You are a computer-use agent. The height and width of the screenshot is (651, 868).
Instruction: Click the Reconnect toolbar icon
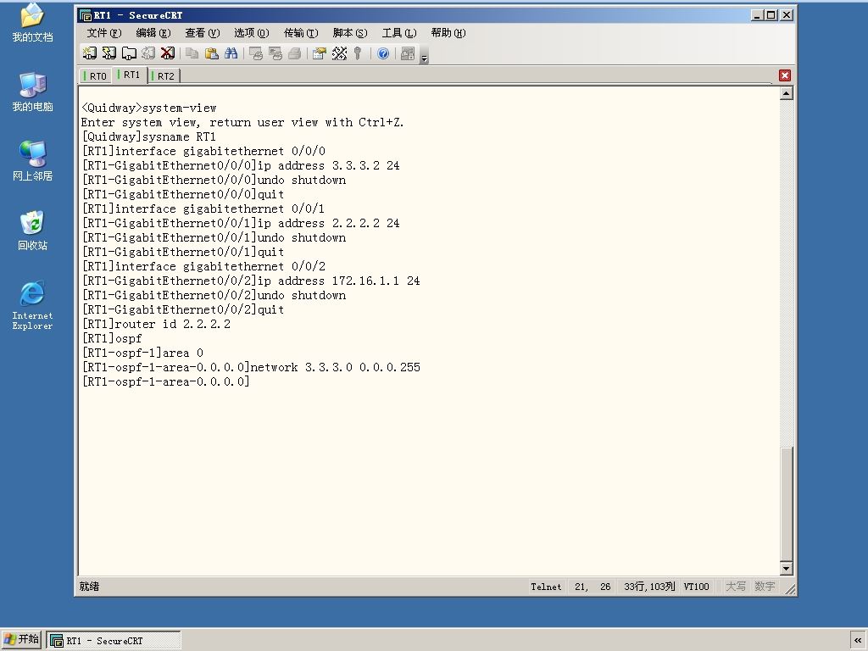147,53
